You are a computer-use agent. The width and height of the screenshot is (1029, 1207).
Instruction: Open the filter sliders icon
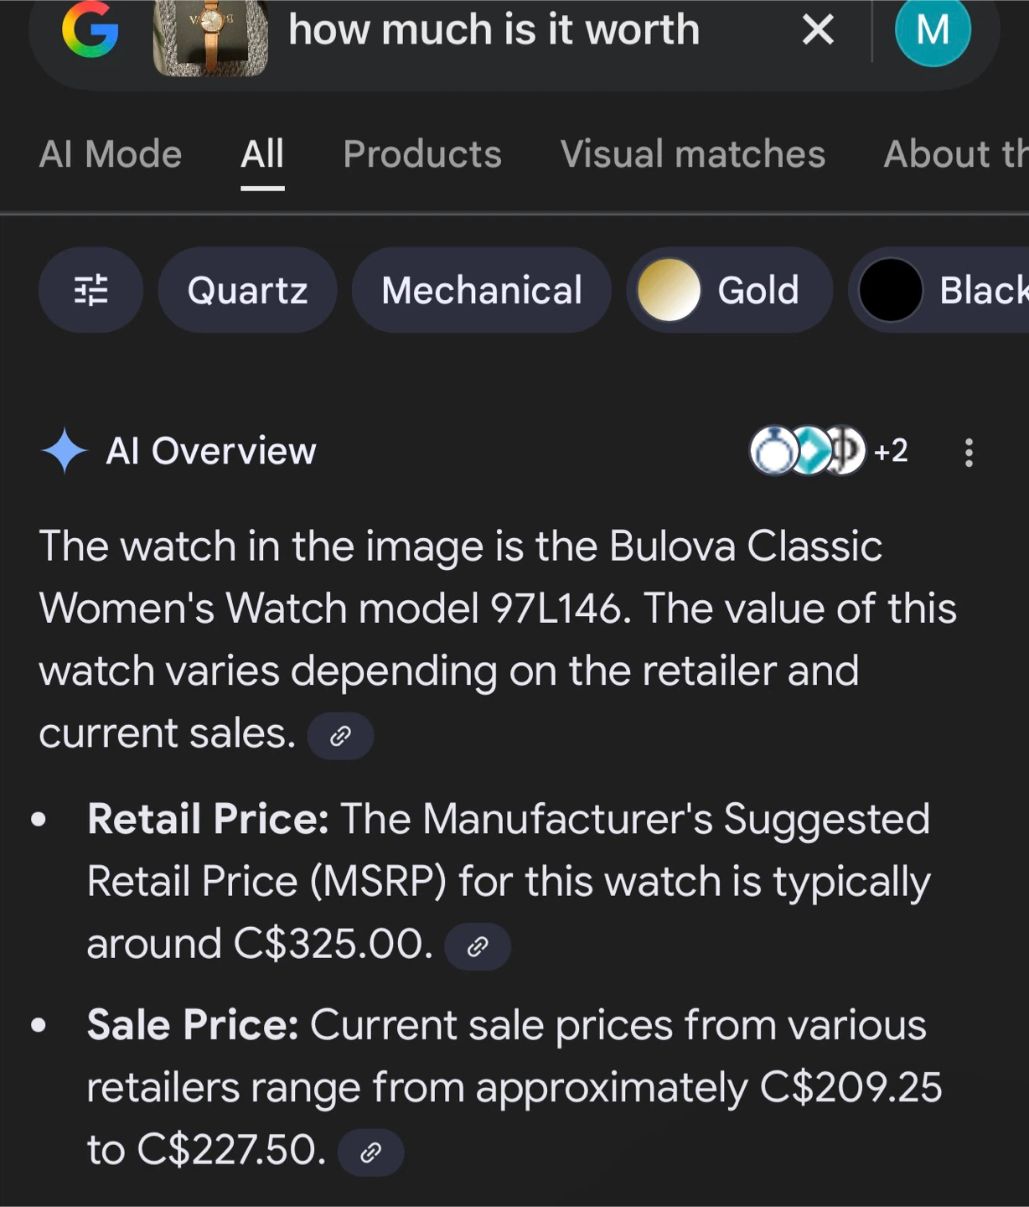(90, 290)
